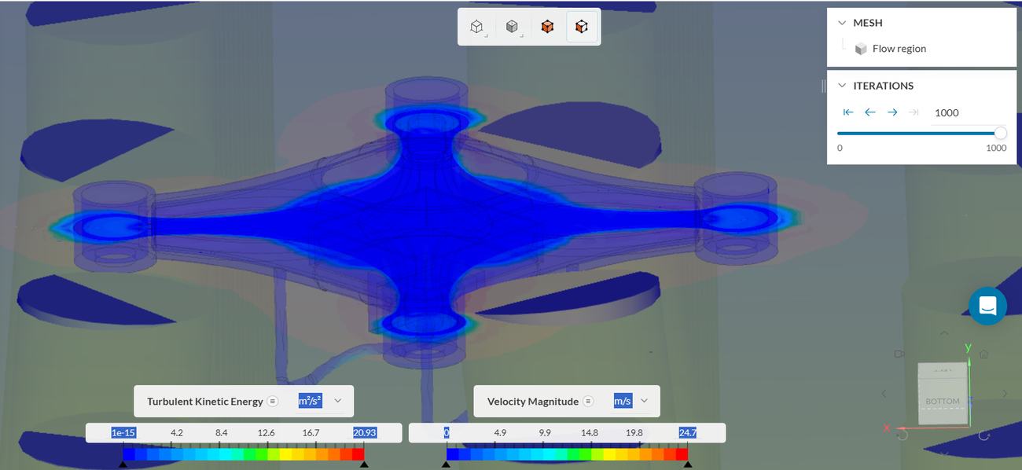Image resolution: width=1022 pixels, height=470 pixels.
Task: Expand the Velocity Magnitude dropdown chevron
Action: click(x=645, y=401)
